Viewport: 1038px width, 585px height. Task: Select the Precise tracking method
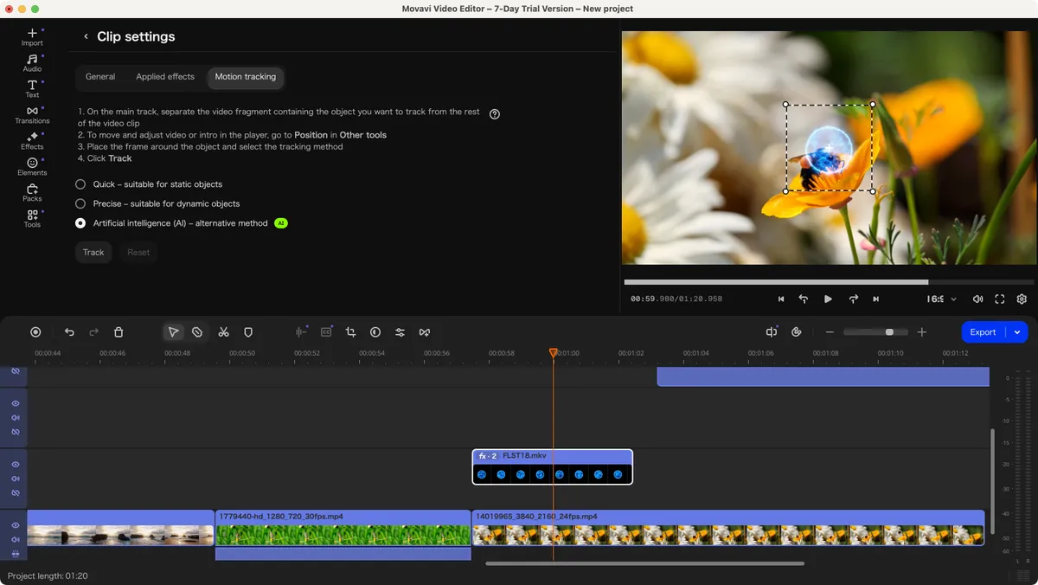[80, 203]
